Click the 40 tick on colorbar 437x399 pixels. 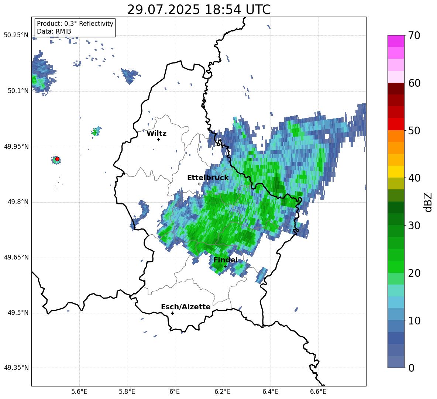point(414,178)
